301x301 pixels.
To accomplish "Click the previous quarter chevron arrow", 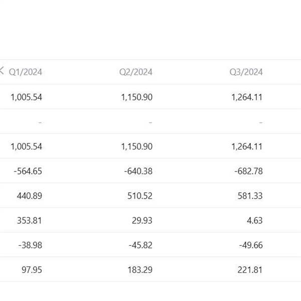I will (2, 70).
